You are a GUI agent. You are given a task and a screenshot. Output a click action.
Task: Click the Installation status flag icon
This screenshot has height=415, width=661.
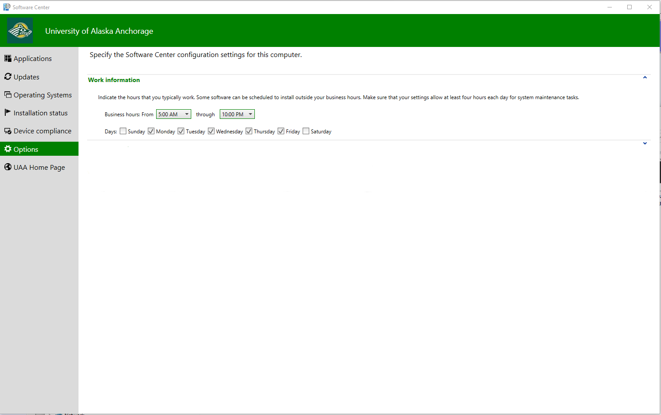pyautogui.click(x=7, y=112)
